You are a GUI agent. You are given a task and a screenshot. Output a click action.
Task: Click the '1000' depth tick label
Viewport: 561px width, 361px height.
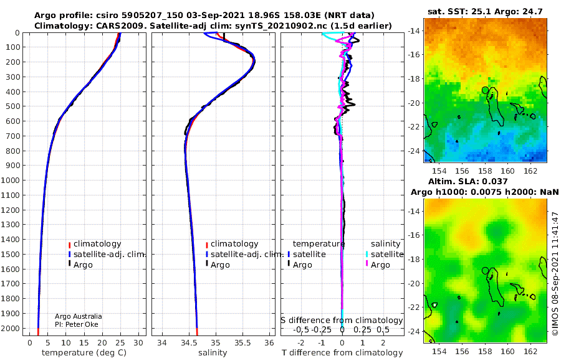(x=12, y=180)
